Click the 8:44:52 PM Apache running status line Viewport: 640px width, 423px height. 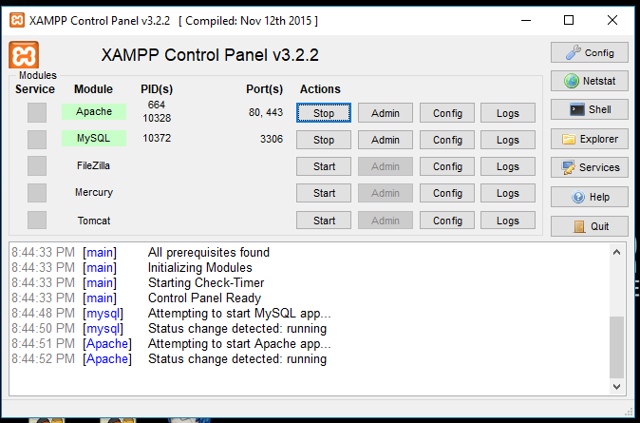coord(169,358)
